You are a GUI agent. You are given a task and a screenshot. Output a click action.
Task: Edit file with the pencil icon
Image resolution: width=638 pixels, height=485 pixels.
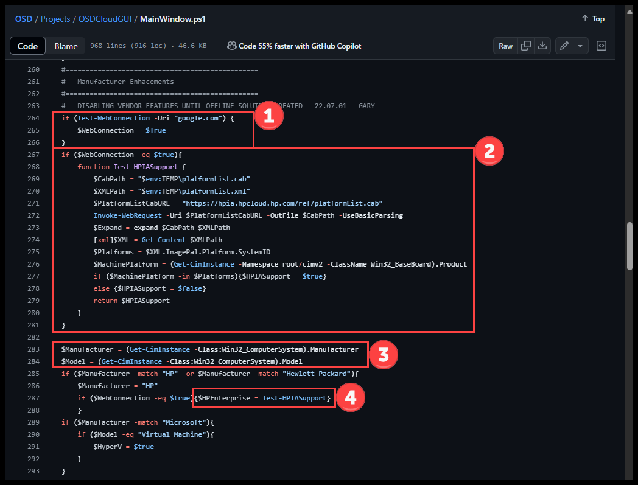pos(564,46)
